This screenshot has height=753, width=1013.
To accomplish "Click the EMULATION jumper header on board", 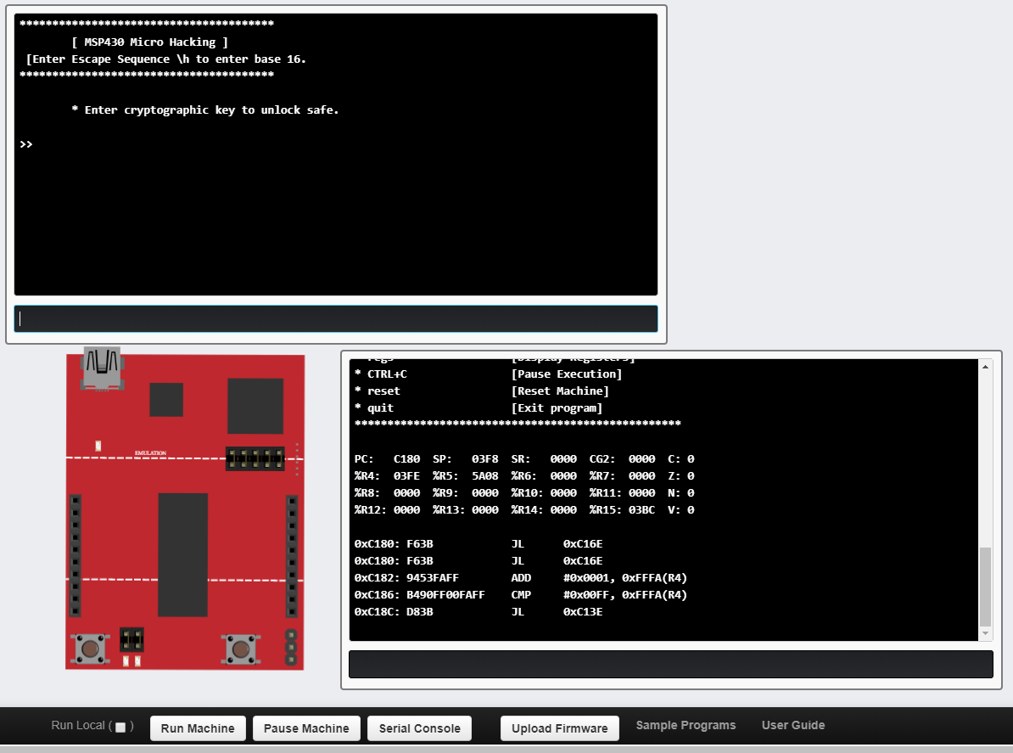I will tap(255, 458).
